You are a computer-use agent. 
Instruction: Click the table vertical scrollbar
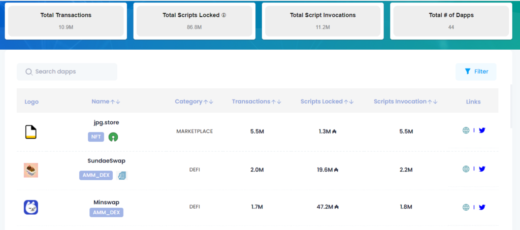click(511, 106)
